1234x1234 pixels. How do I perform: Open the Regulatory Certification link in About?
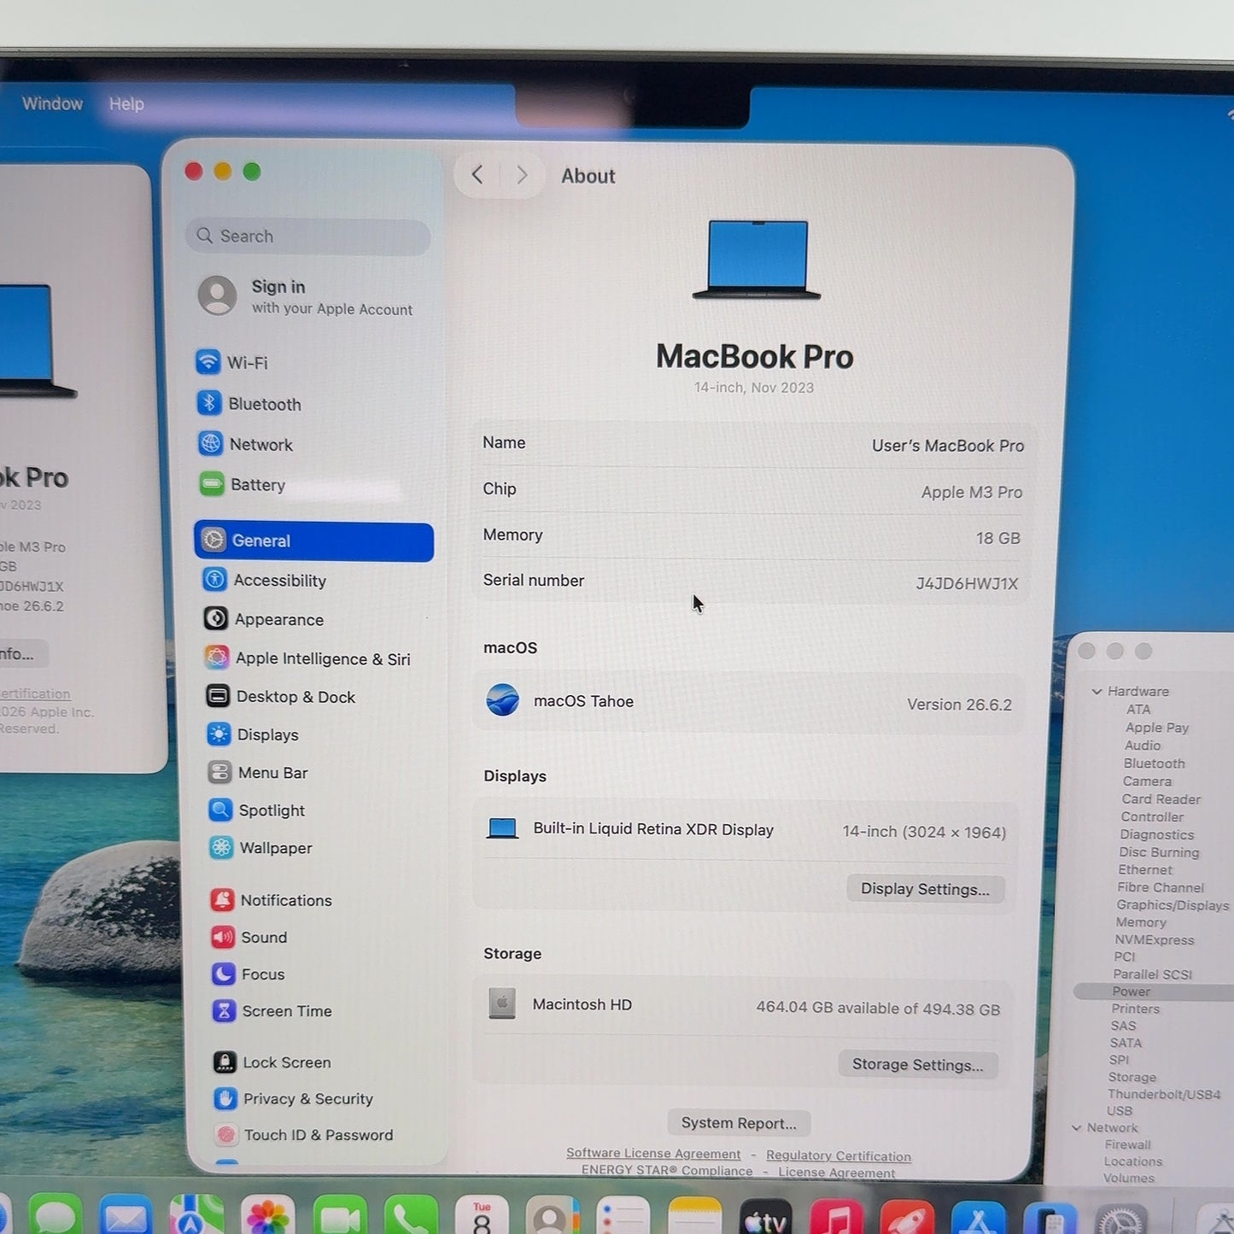(x=839, y=1155)
